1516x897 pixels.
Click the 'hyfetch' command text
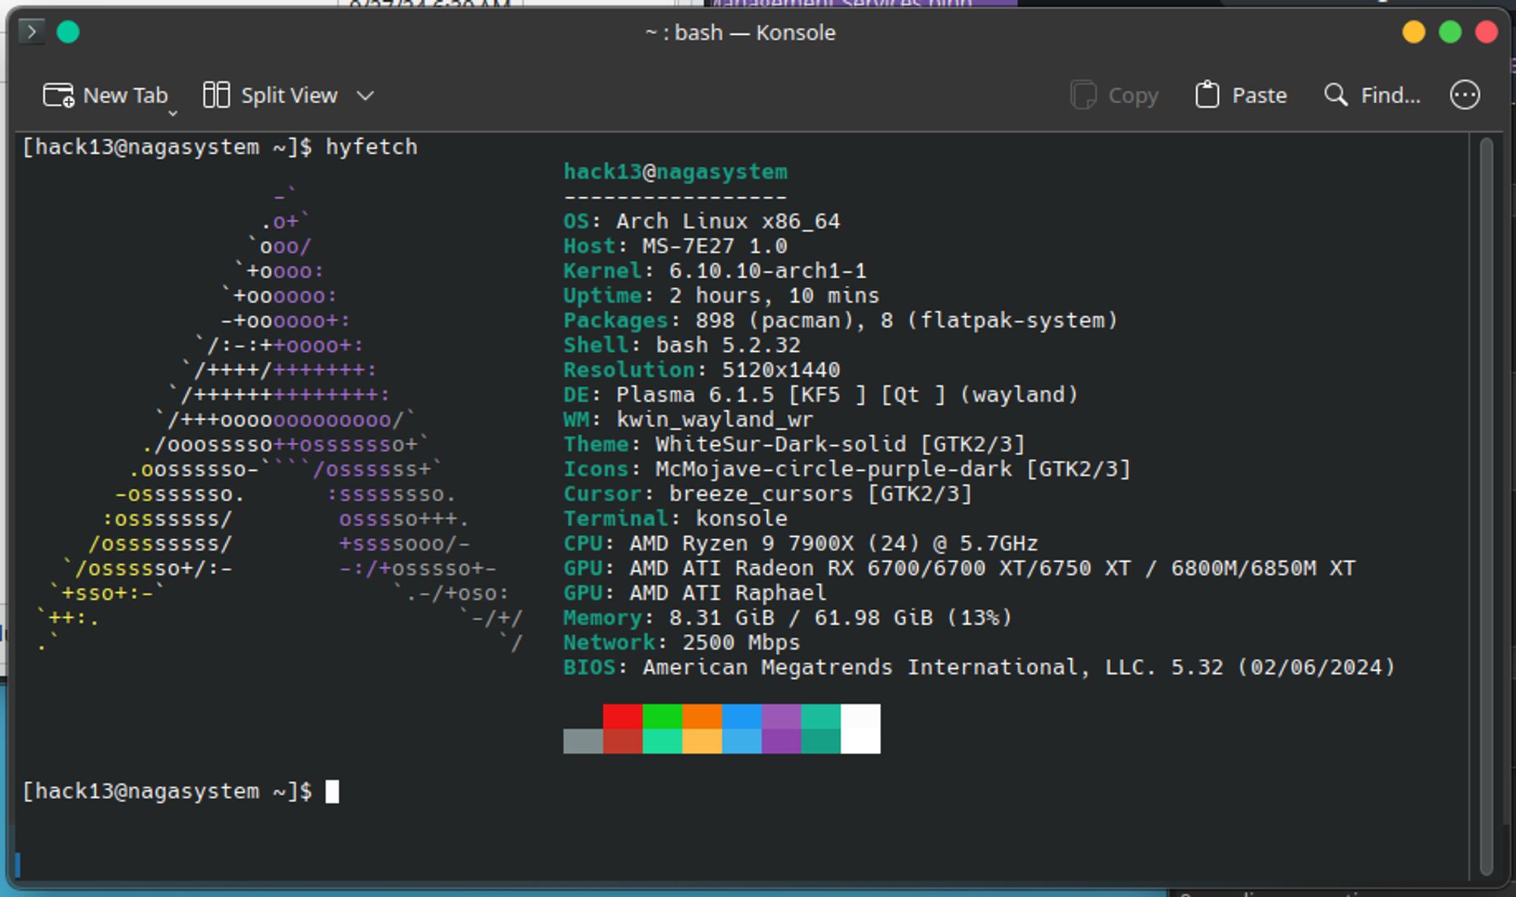pyautogui.click(x=371, y=147)
